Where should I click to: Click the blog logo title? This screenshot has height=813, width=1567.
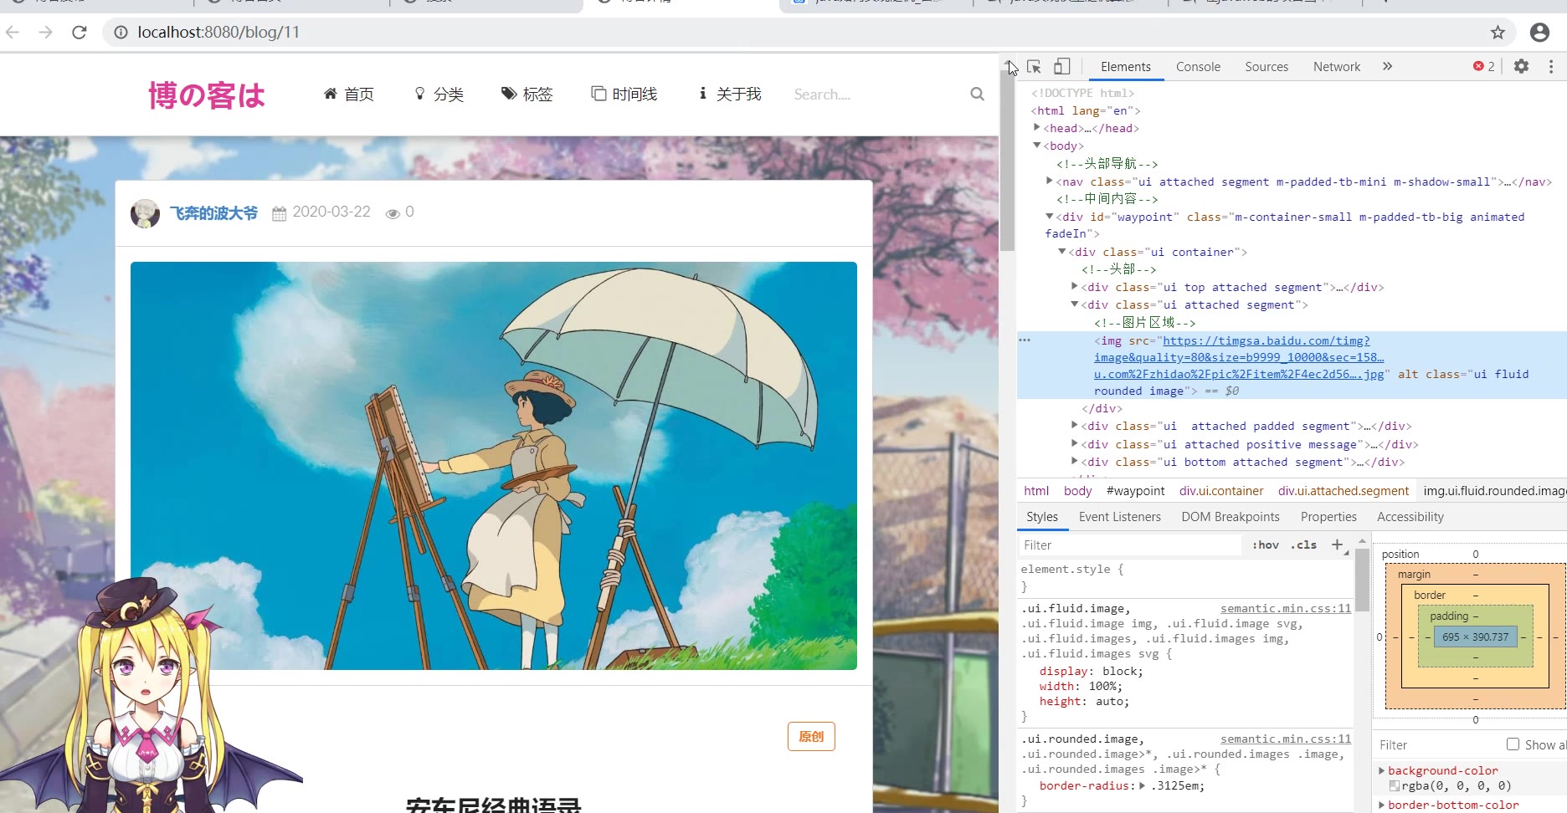tap(207, 95)
